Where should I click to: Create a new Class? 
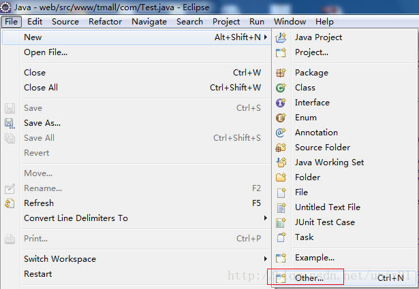[x=345, y=88]
